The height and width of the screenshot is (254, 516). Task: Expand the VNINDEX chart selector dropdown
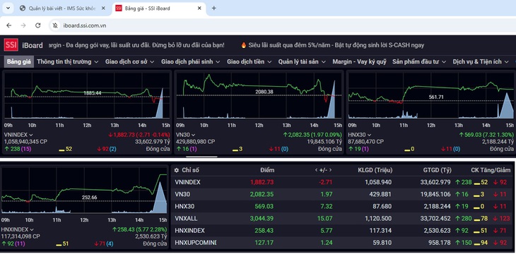tap(31, 135)
